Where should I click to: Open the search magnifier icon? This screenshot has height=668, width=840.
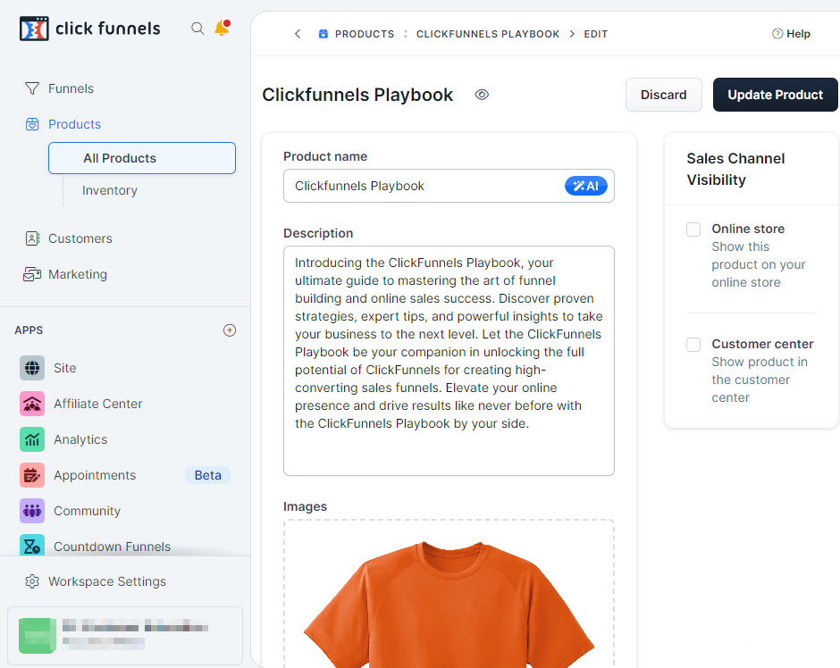(x=197, y=29)
